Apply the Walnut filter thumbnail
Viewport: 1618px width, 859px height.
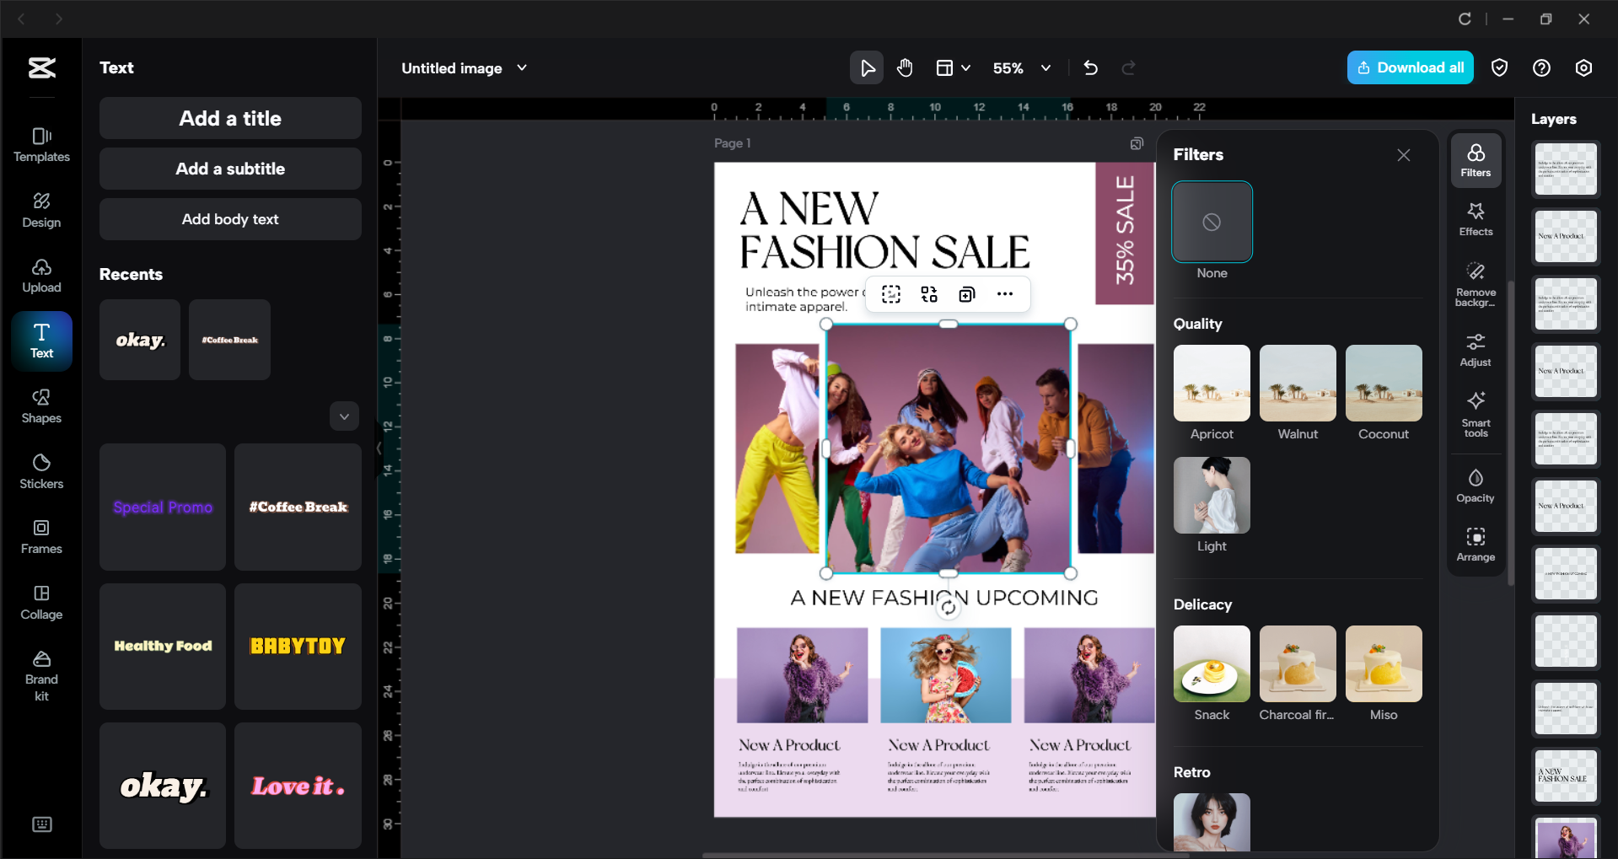pyautogui.click(x=1297, y=383)
